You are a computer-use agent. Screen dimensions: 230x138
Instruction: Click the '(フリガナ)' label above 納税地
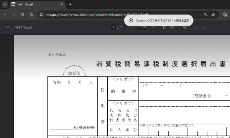tap(123, 79)
